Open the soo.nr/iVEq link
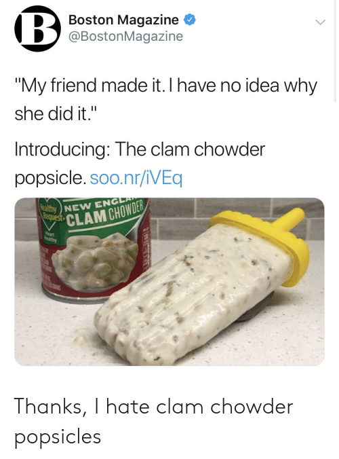The height and width of the screenshot is (459, 339). (136, 178)
